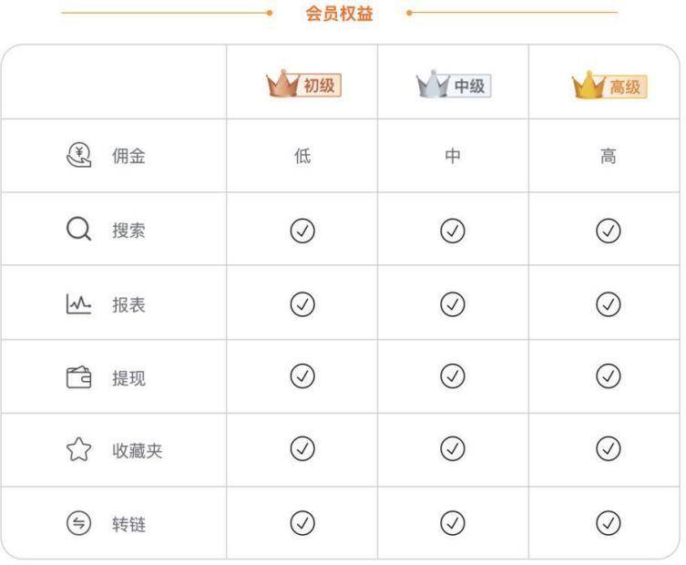Select the gold crown 高级 badge
The height and width of the screenshot is (565, 686).
[609, 86]
